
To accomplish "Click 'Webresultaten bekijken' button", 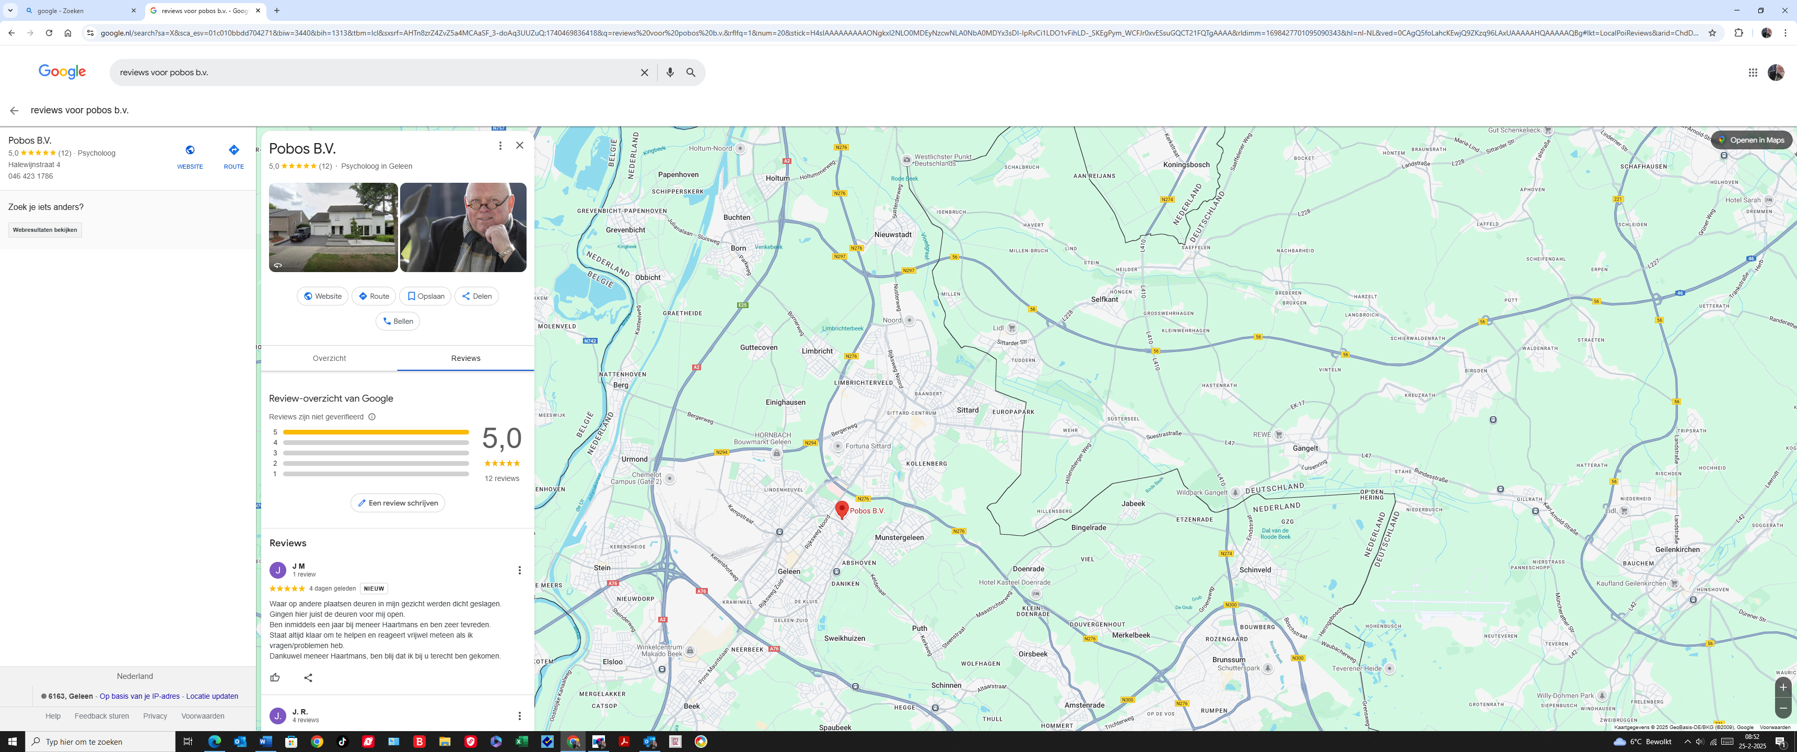I will (x=44, y=230).
